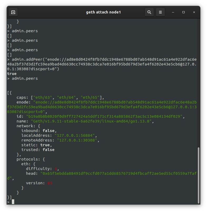Click the 'geth attach node1' title
Image resolution: width=207 pixels, height=212 pixels.
[x=103, y=12]
